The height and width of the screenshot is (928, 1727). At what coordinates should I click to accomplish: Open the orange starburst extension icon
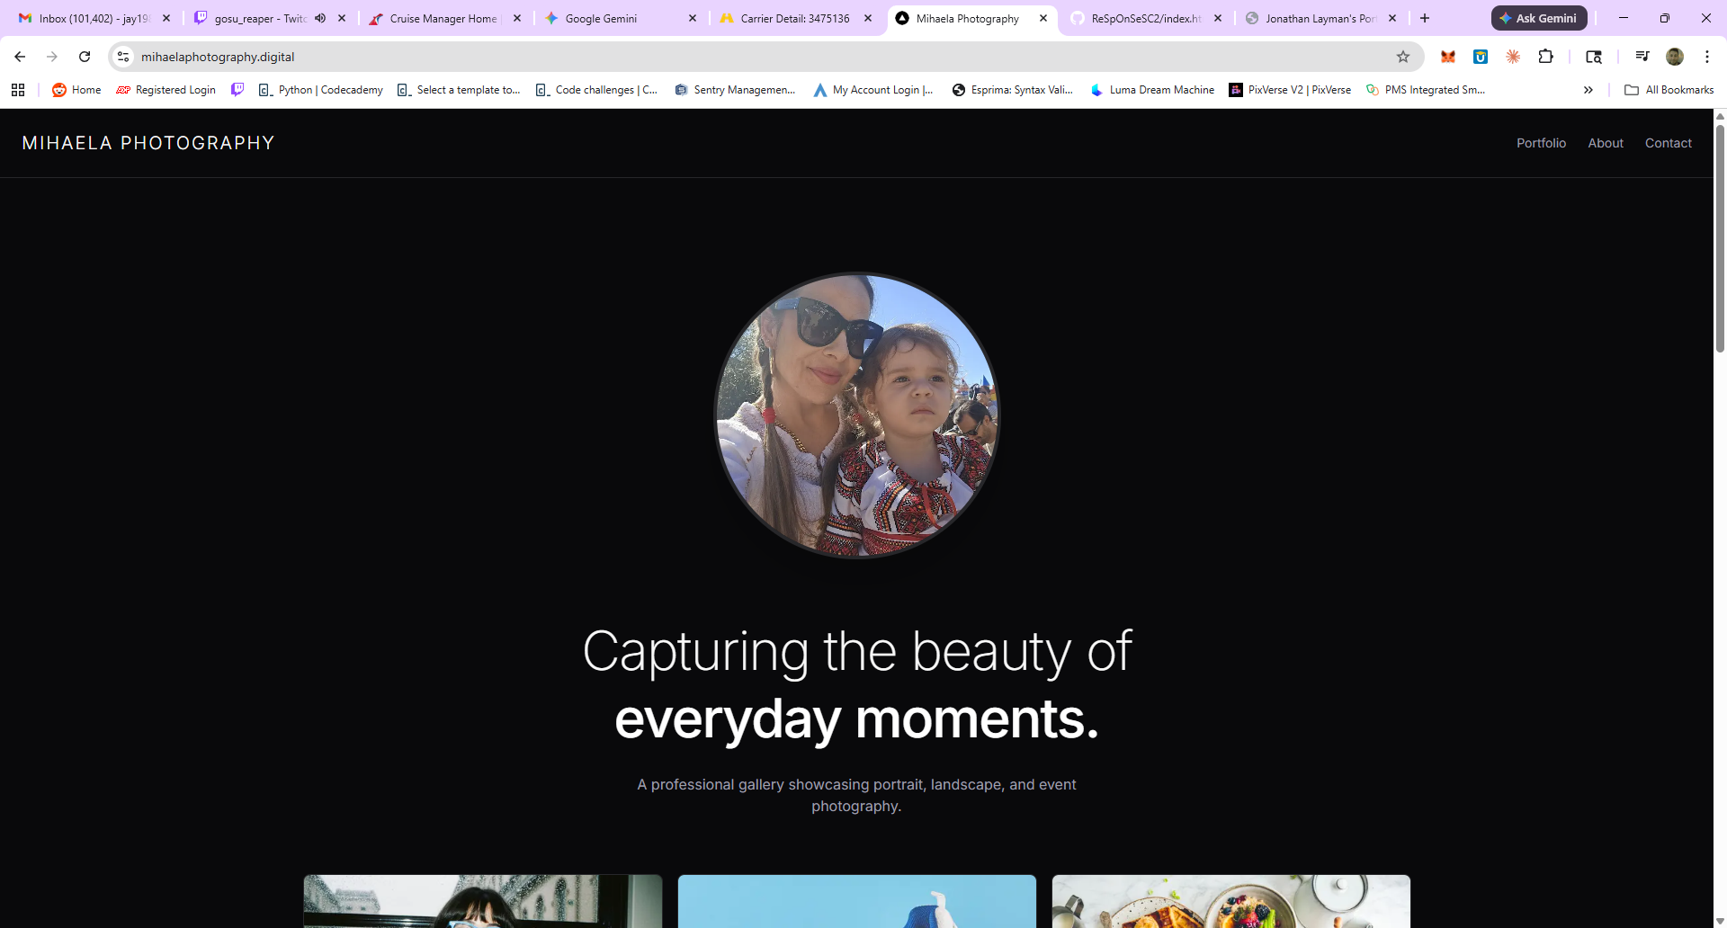pyautogui.click(x=1513, y=57)
